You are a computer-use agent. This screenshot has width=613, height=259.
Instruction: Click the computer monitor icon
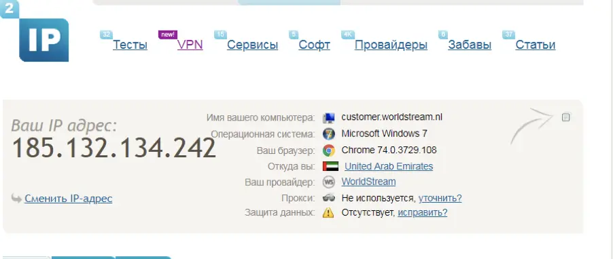pos(329,117)
